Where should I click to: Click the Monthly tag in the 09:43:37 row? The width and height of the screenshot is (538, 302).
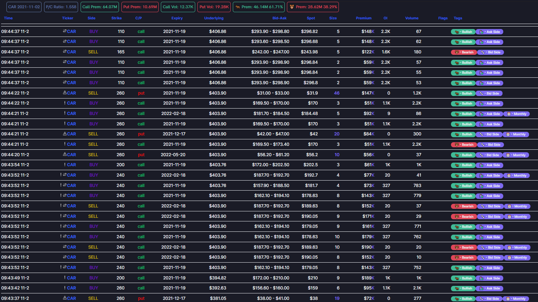(x=516, y=299)
